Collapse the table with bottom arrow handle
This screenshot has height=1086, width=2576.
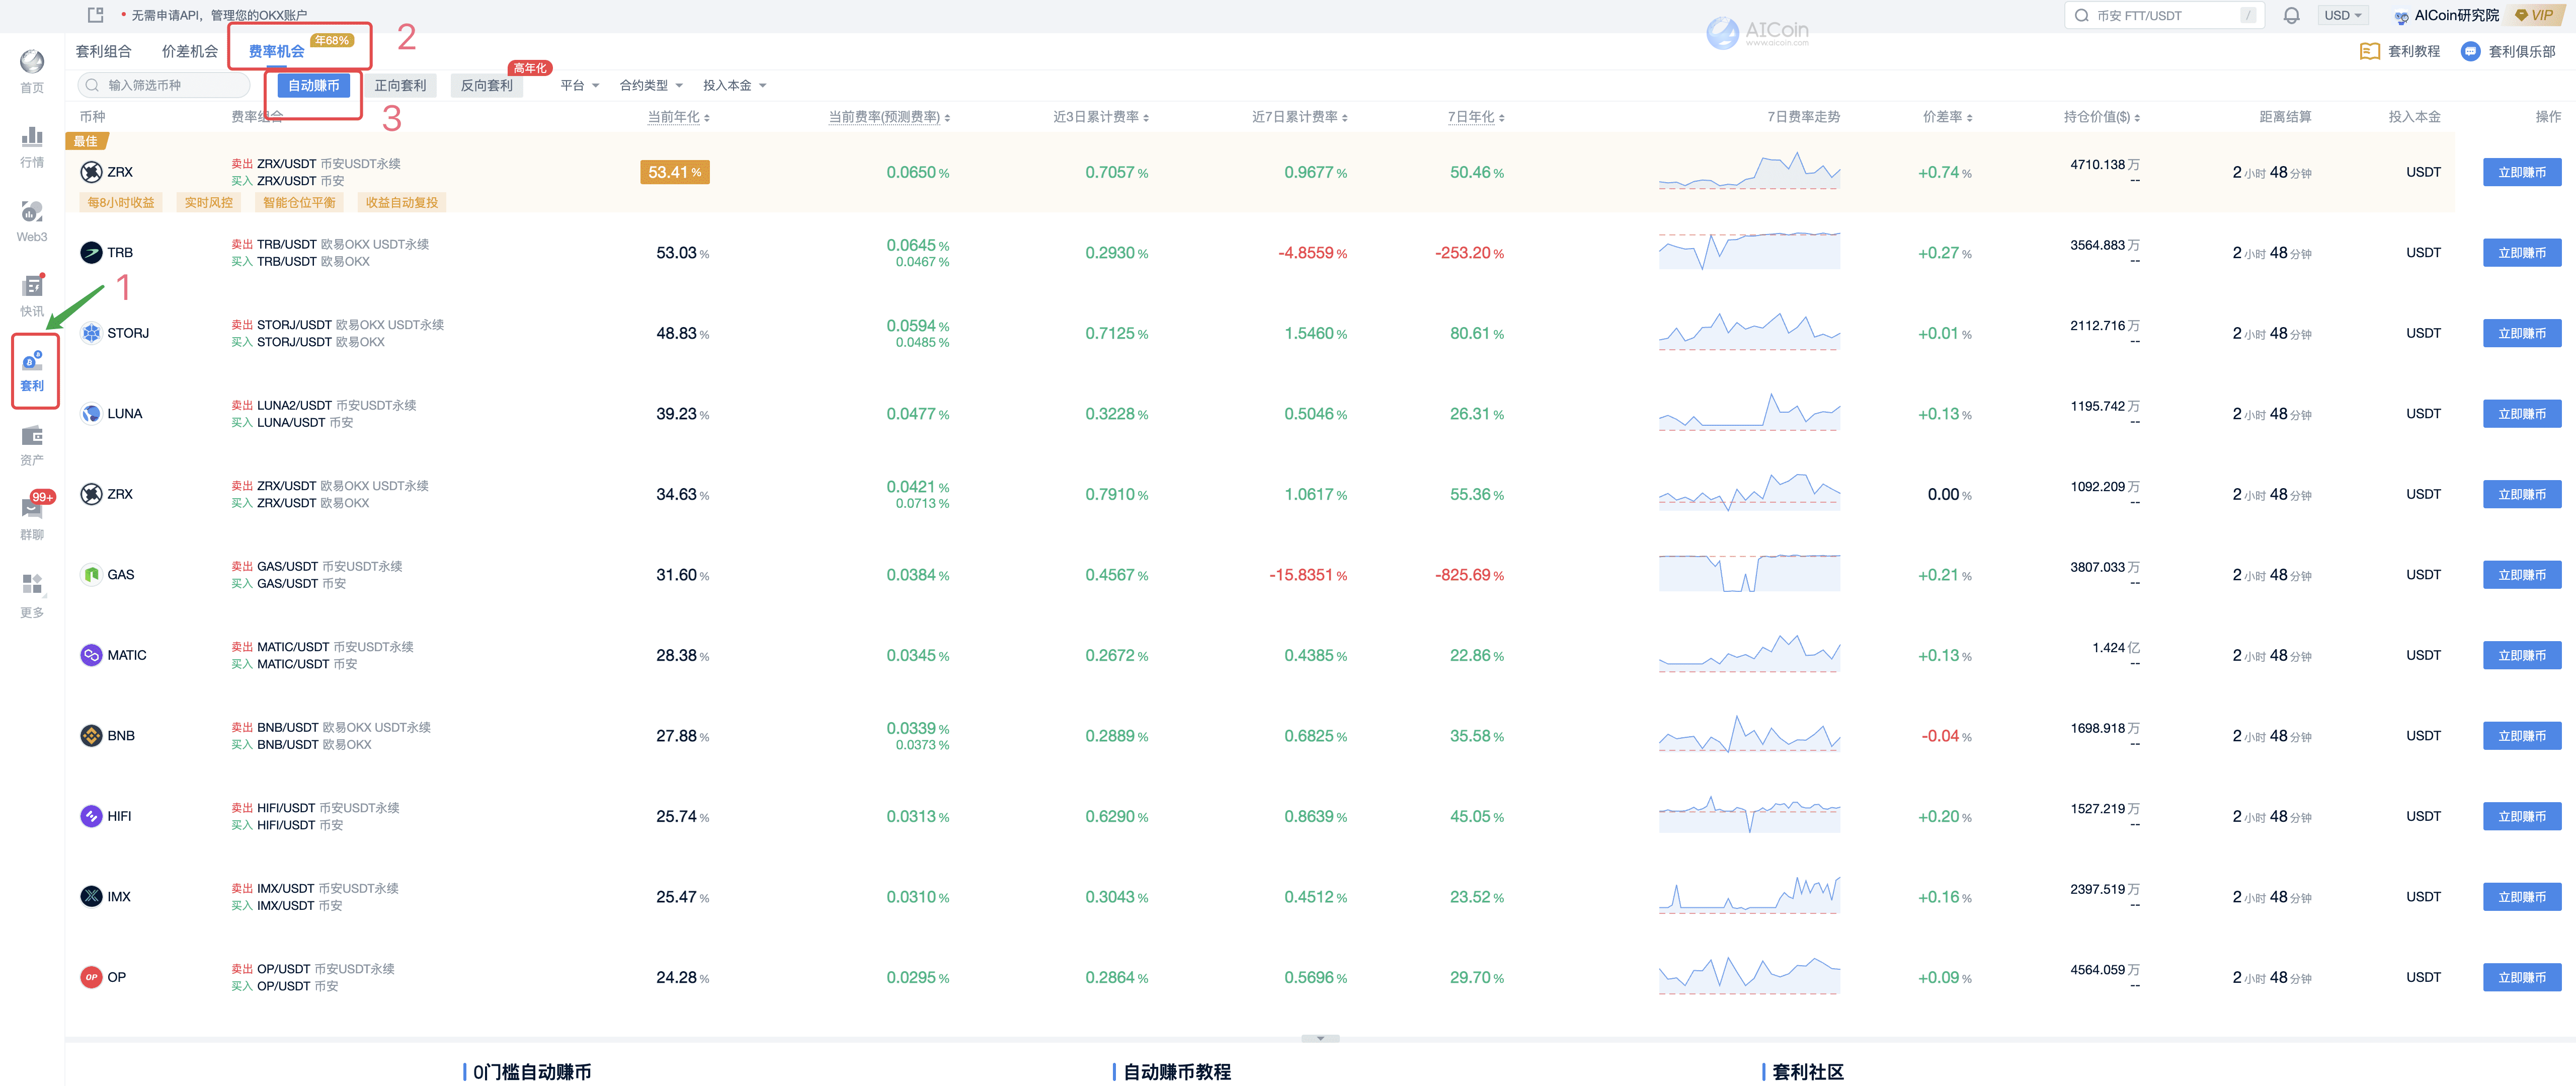coord(1320,1038)
